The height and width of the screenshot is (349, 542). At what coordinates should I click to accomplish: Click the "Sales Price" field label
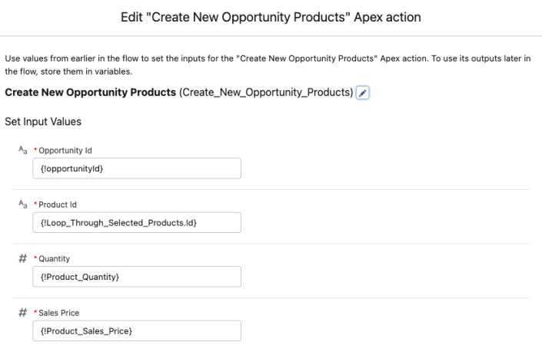[x=58, y=314]
